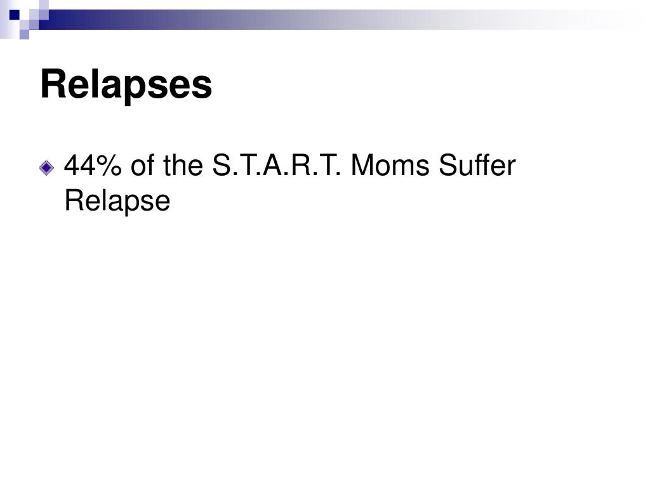Viewport: 650px width, 496px height.
Task: Click the dark navy square in corner decoration
Action: [x=15, y=15]
